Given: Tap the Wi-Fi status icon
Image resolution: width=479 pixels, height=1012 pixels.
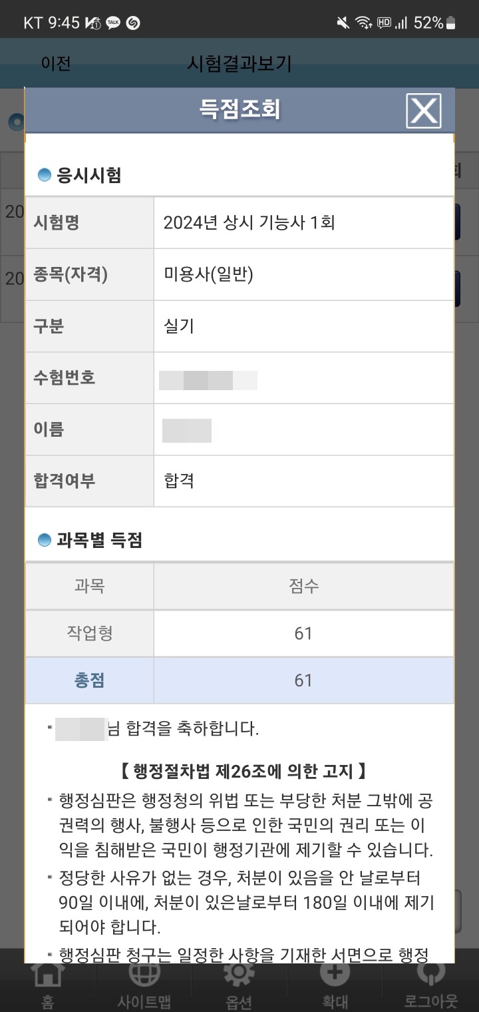Looking at the screenshot, I should pos(363,23).
